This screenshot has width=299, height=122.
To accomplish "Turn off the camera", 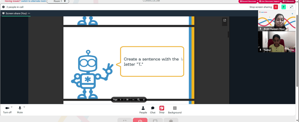I will [x=7, y=110].
